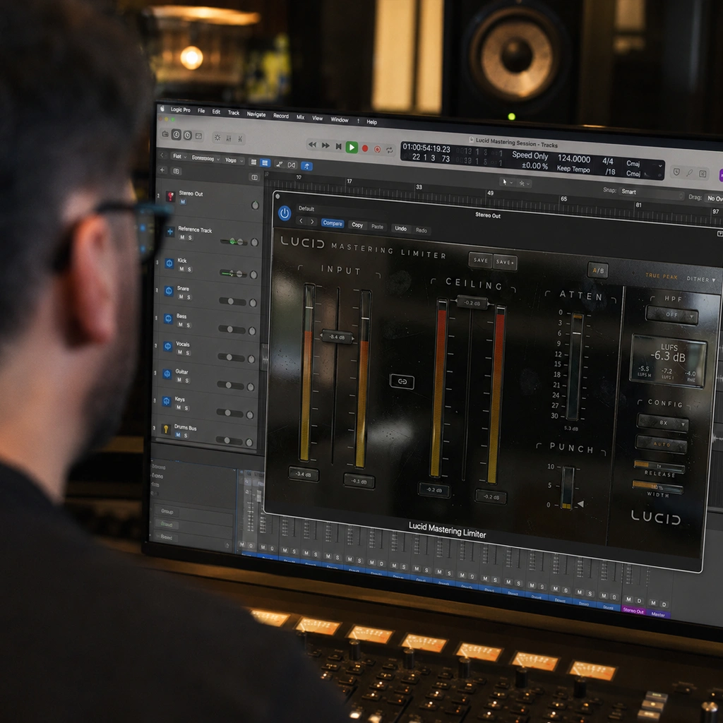Click the WIDTH slider bar
This screenshot has width=723, height=723.
(658, 487)
